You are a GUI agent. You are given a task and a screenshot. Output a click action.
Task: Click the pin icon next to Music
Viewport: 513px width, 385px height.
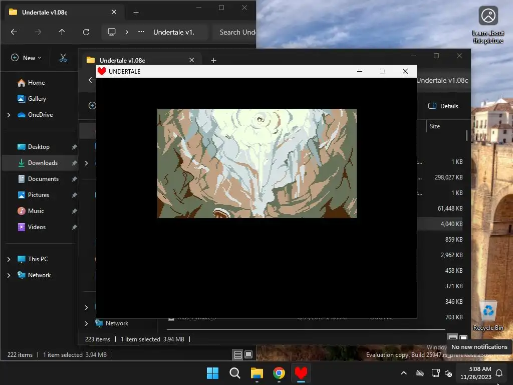(74, 211)
